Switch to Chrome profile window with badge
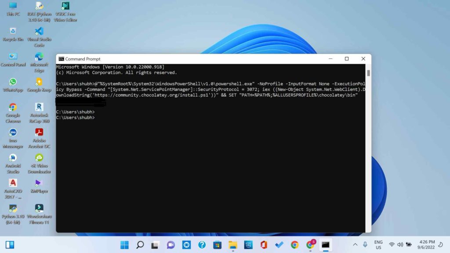This screenshot has height=253, width=450. click(310, 245)
